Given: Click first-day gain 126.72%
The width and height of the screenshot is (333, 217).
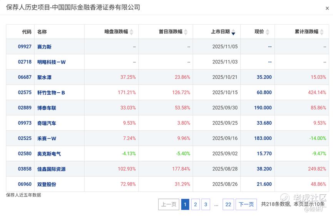Looking at the screenshot, I should point(181,92).
